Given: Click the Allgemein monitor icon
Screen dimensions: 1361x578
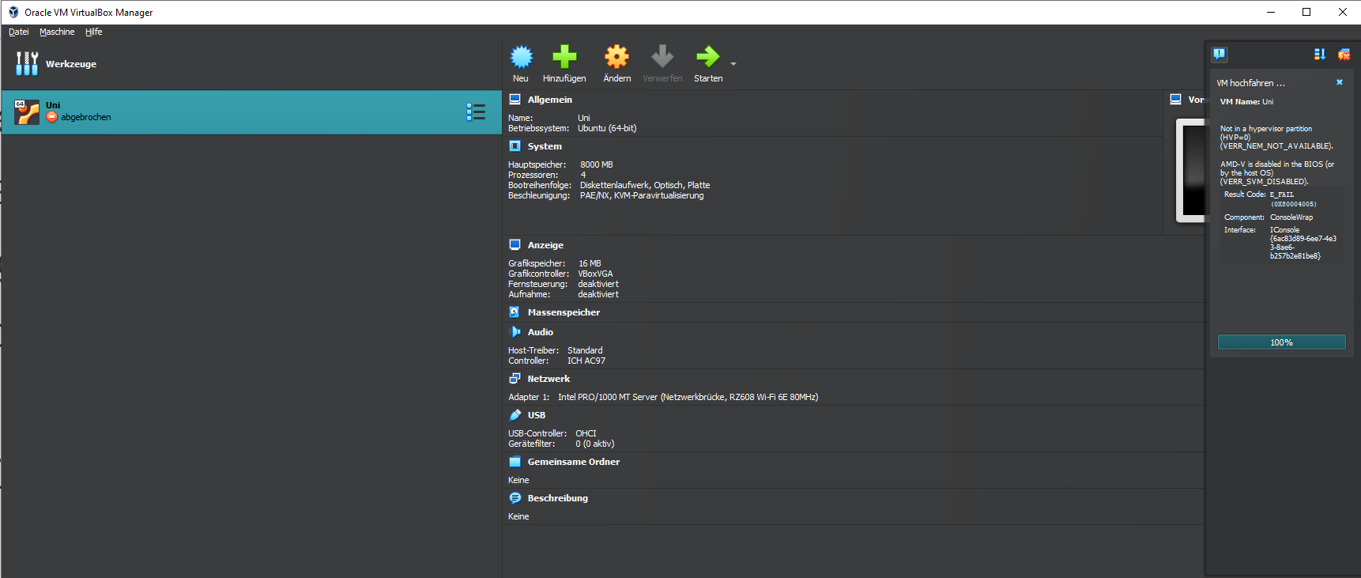Looking at the screenshot, I should [x=515, y=100].
